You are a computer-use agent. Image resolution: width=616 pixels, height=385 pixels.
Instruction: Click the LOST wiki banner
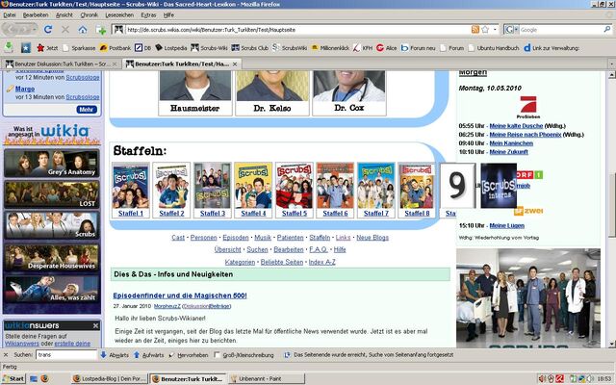tap(51, 194)
